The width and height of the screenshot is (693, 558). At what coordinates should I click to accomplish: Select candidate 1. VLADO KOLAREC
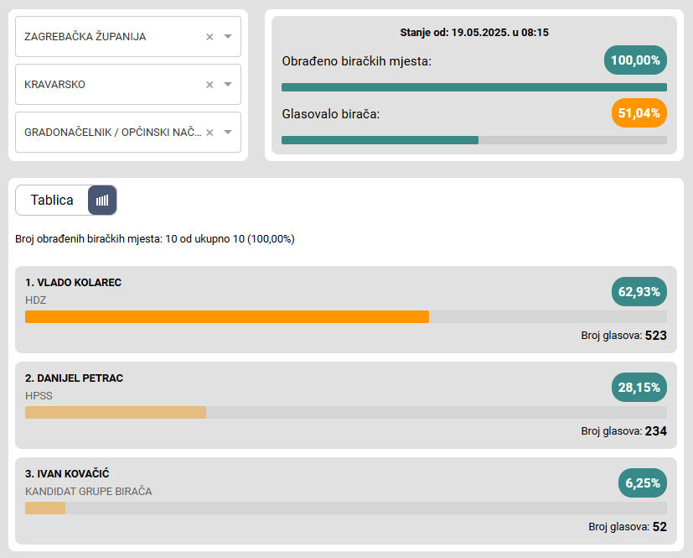pos(74,283)
